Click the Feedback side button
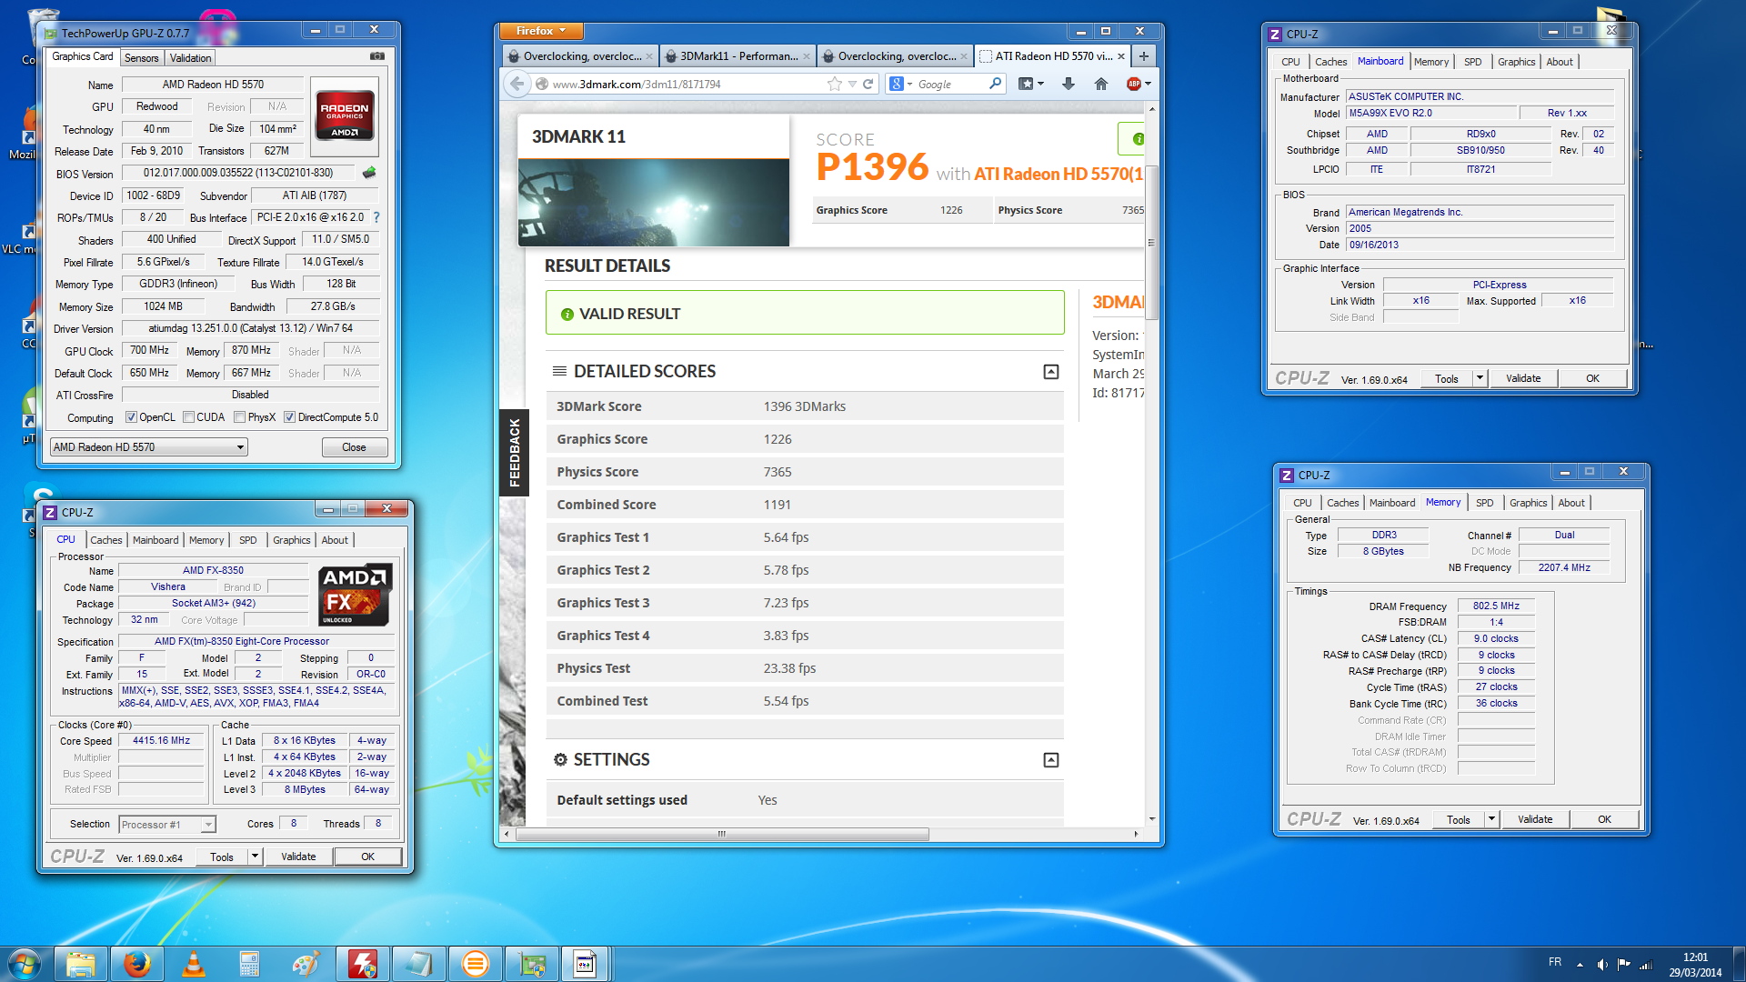This screenshot has height=982, width=1746. [514, 452]
